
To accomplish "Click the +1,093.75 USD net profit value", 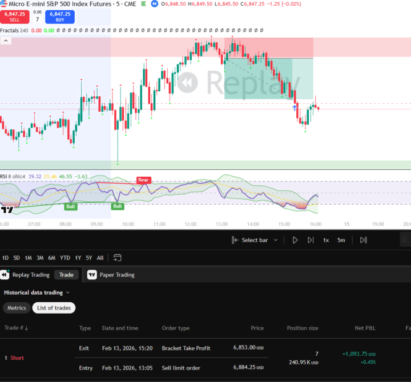I will point(359,354).
